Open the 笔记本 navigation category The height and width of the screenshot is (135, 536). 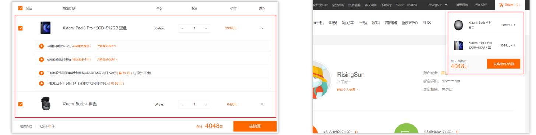(x=348, y=22)
